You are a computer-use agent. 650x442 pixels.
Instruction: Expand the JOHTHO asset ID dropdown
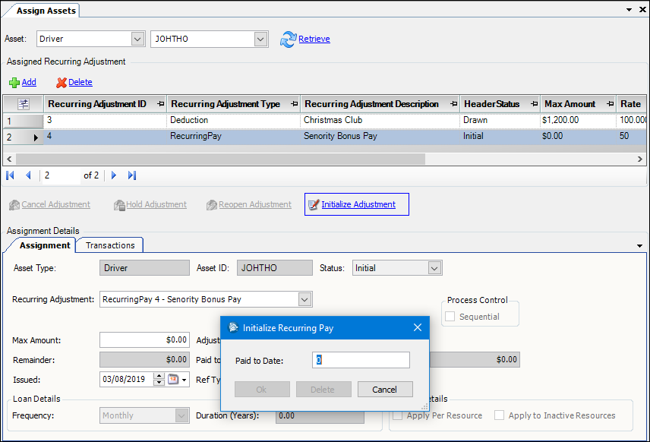point(261,39)
